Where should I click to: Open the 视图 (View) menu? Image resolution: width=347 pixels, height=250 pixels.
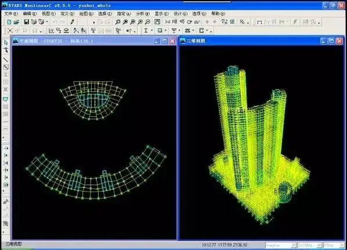pos(49,13)
